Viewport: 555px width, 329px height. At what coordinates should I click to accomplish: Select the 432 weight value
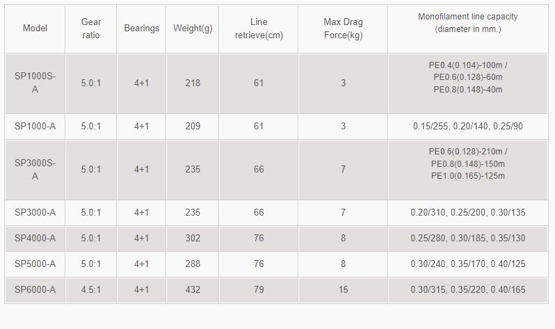pos(193,290)
